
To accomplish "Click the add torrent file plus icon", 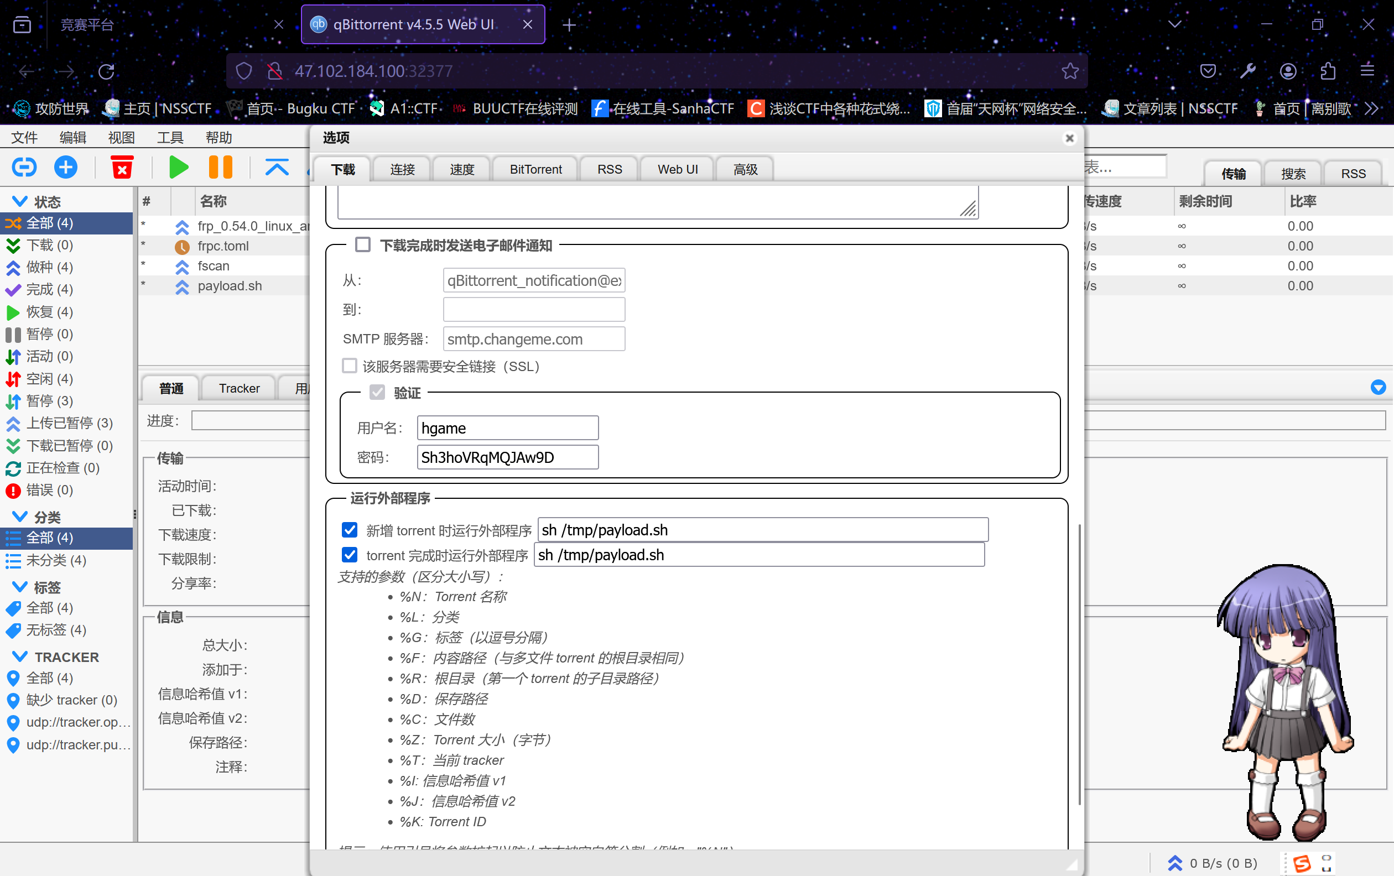I will (x=66, y=168).
